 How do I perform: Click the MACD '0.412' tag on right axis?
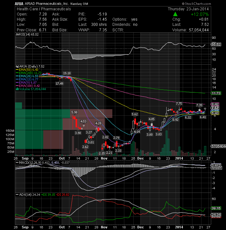216,165
